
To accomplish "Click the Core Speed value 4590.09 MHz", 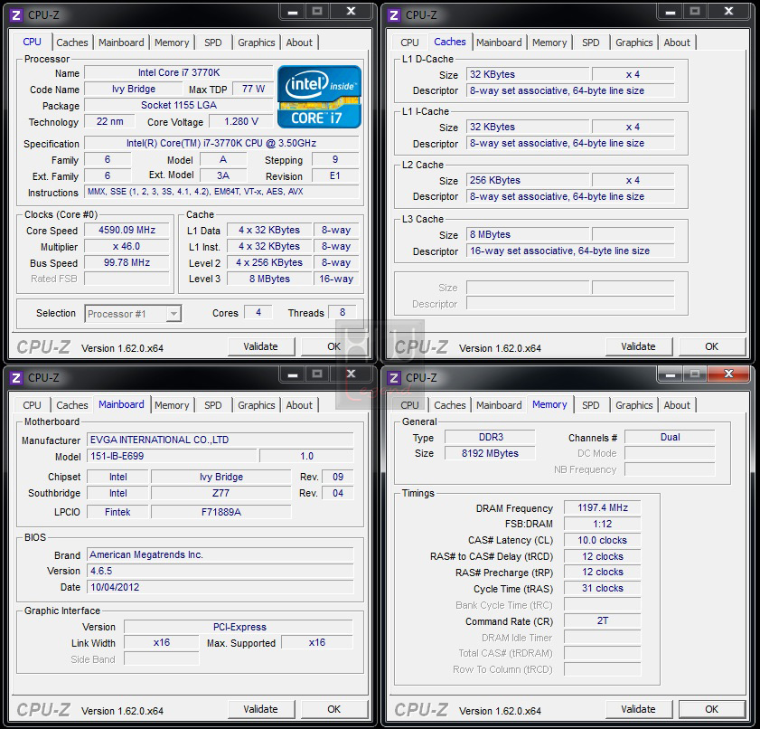I will [127, 230].
